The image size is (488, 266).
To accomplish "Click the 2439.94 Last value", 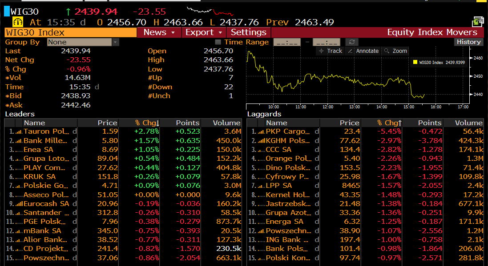I will [76, 51].
